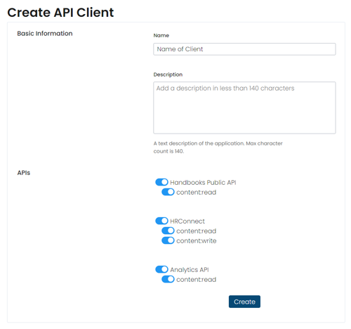Switch off content:read under HRConnect

[168, 231]
